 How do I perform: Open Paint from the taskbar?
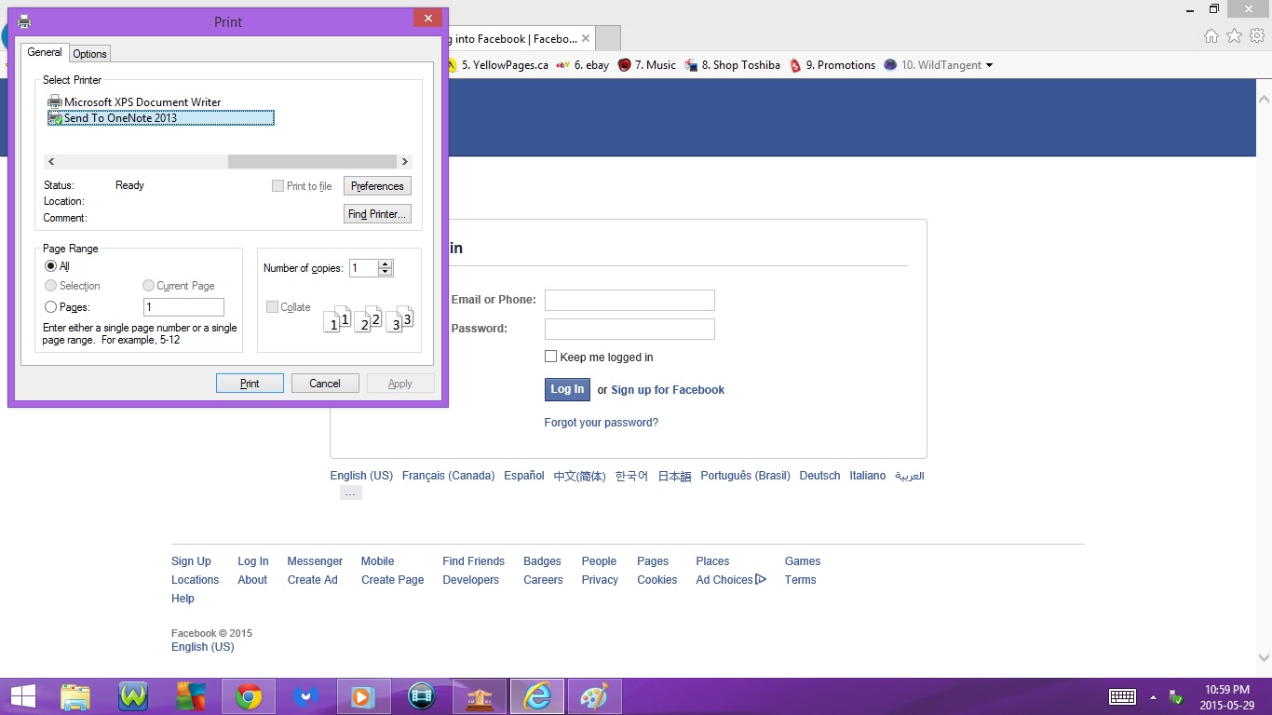pyautogui.click(x=595, y=696)
